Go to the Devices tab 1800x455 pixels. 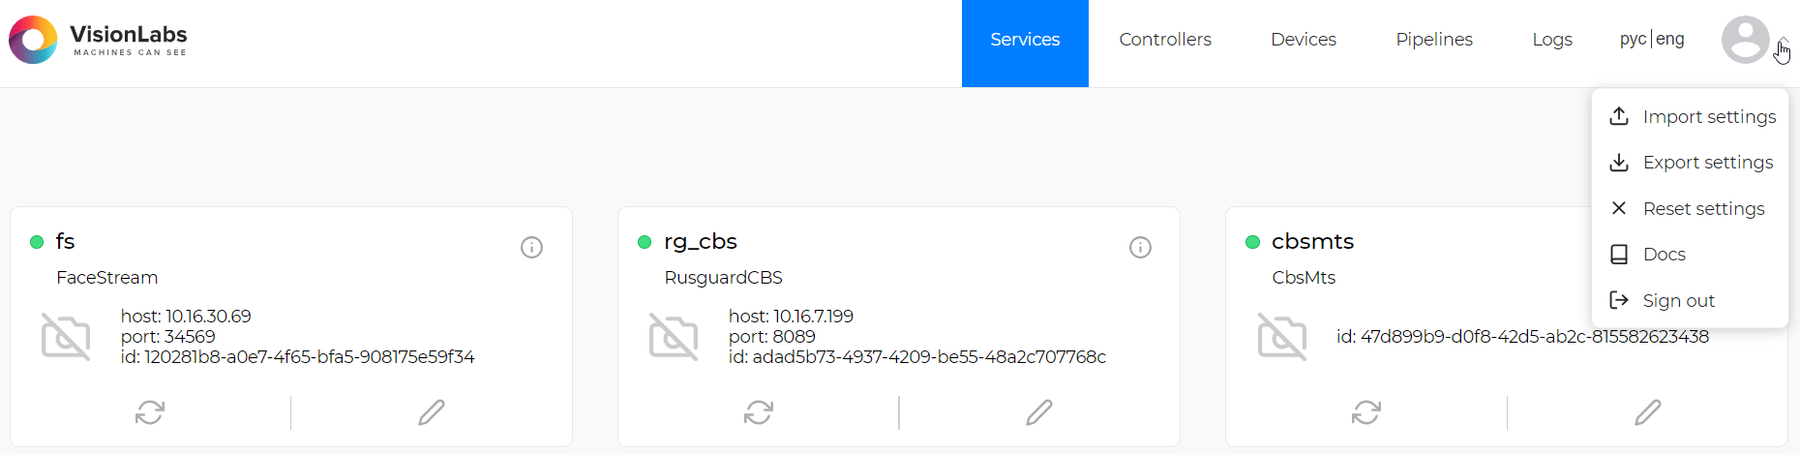click(1304, 40)
